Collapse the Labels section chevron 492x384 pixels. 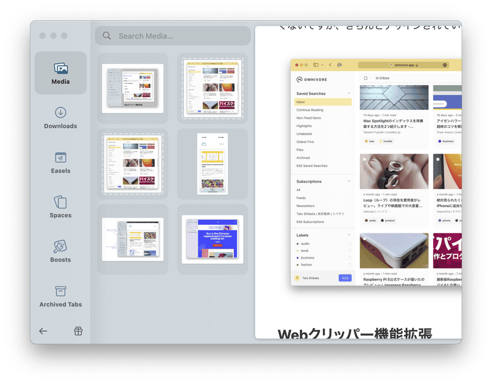[349, 235]
